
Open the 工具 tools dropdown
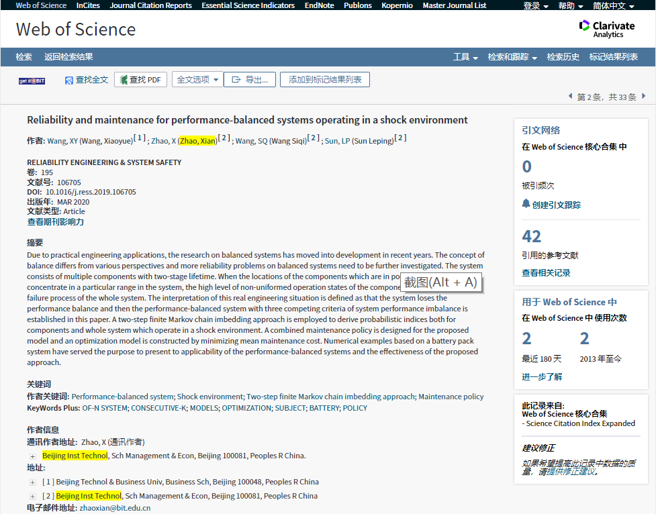(465, 57)
